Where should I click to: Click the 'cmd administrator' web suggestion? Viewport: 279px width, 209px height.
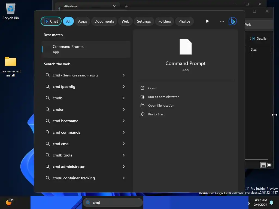(x=86, y=167)
